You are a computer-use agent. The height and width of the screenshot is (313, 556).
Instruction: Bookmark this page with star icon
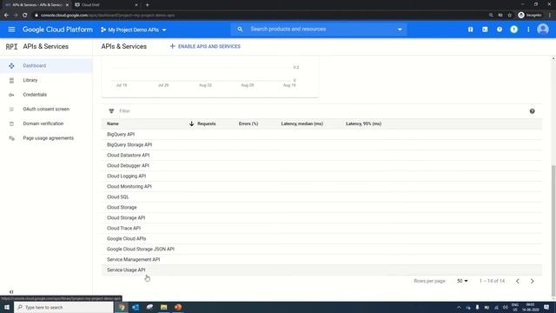(x=510, y=16)
